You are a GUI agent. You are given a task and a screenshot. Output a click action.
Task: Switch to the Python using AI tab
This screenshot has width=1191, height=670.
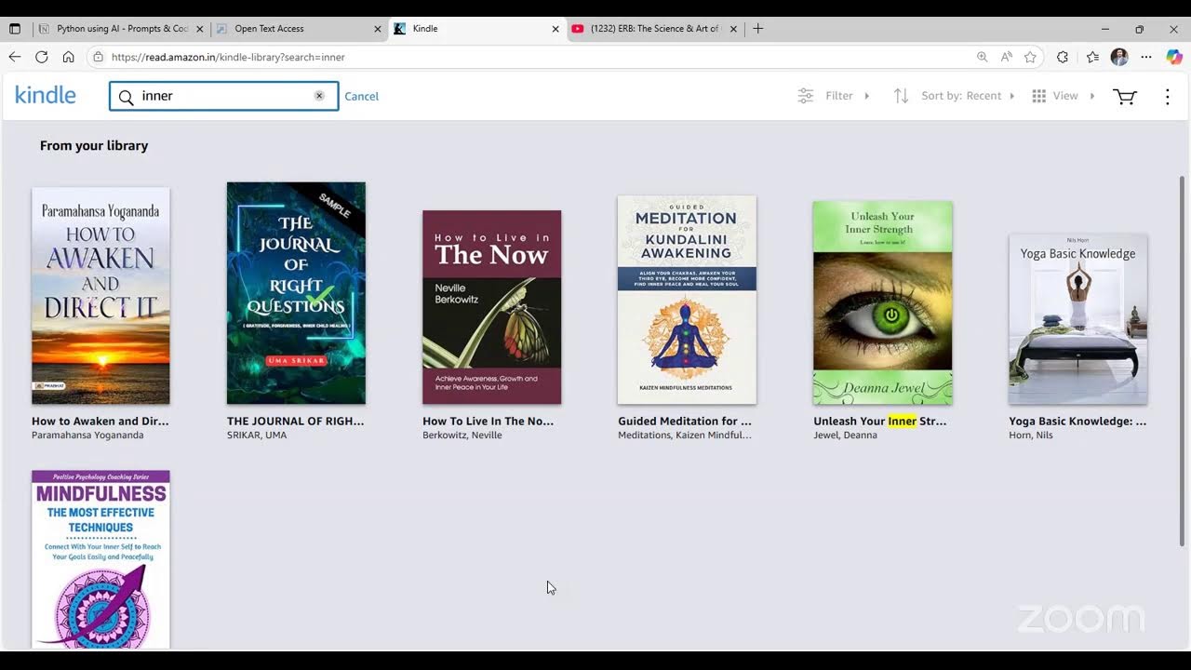(x=122, y=29)
